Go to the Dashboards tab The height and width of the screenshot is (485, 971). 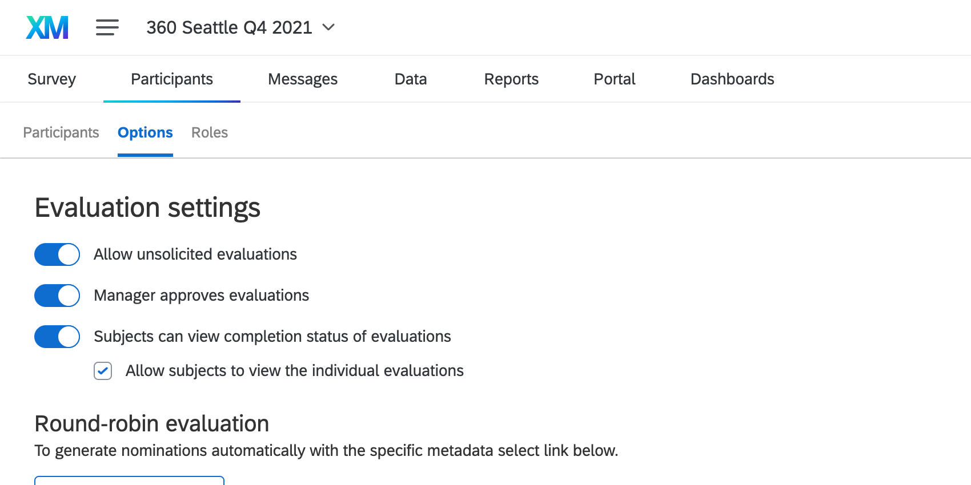[732, 79]
